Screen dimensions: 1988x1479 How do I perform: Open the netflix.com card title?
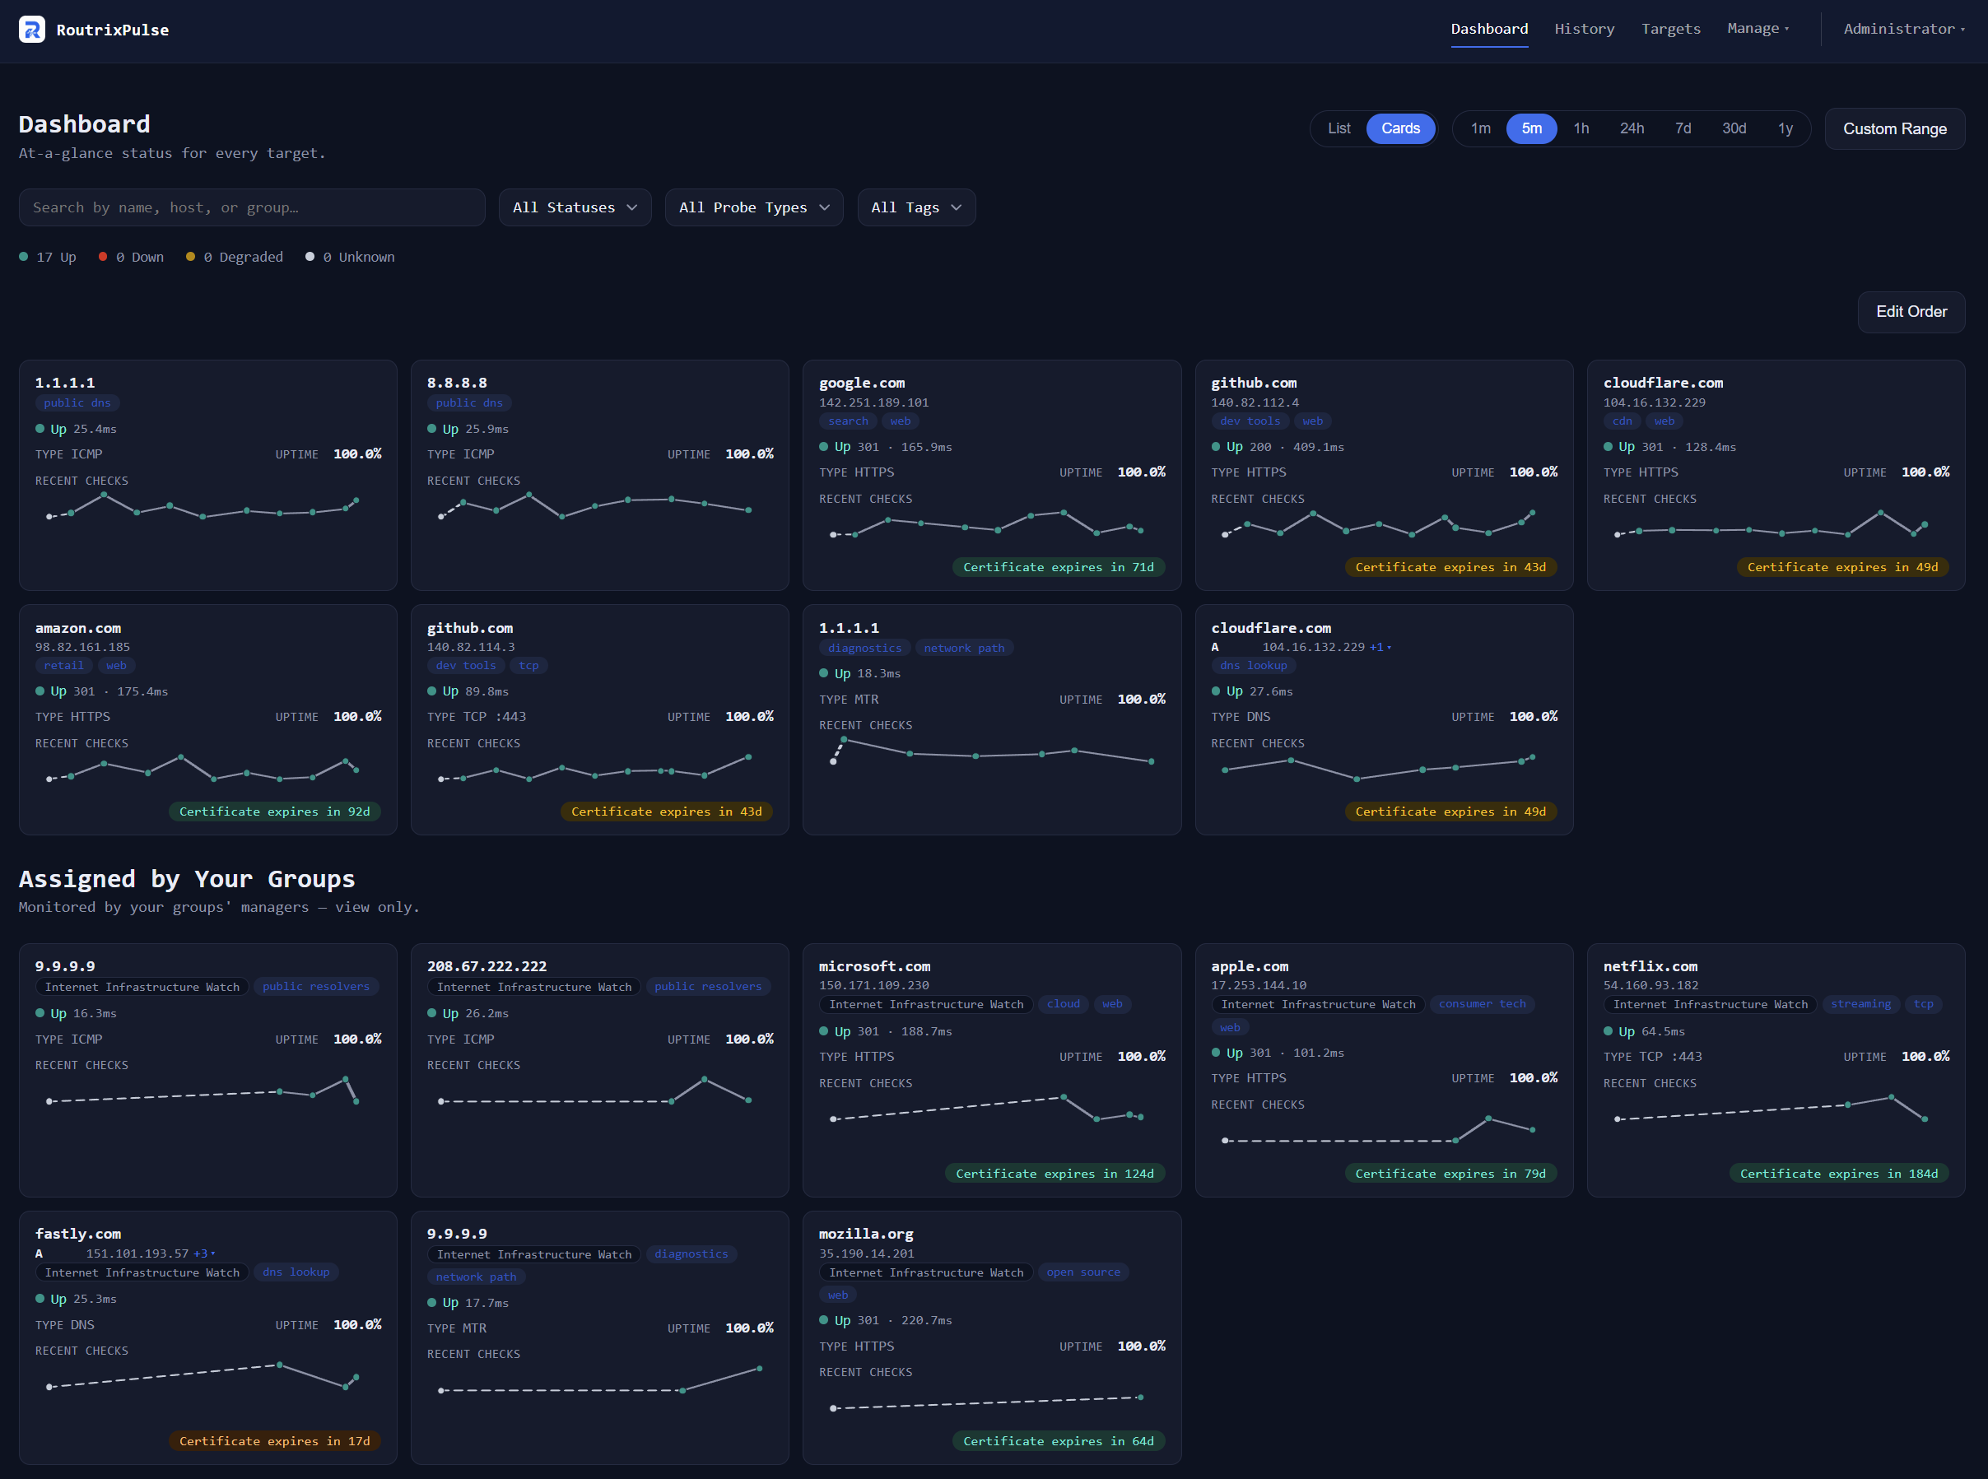click(x=1650, y=966)
